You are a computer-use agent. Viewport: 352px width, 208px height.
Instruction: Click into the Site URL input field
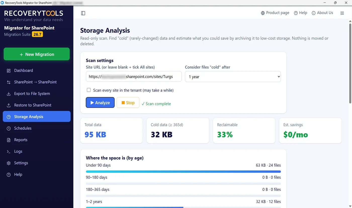134,77
